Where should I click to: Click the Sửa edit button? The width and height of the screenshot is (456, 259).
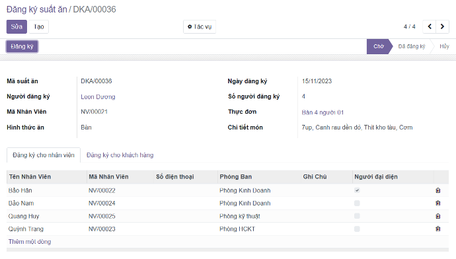click(x=17, y=26)
